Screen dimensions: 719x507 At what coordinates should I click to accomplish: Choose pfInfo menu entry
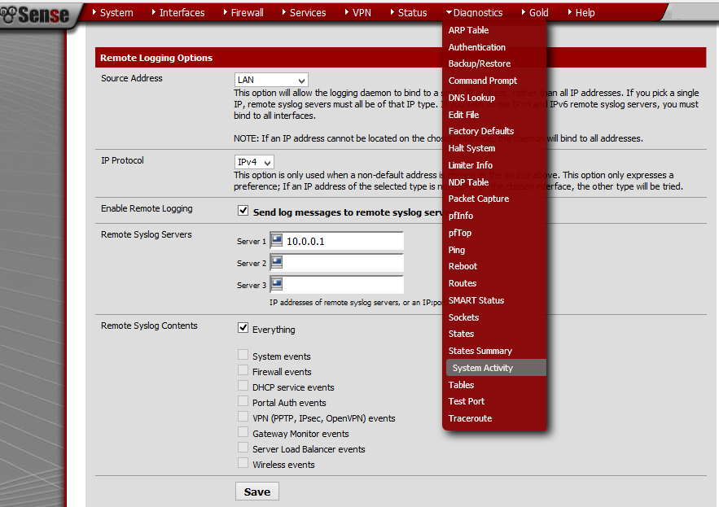pyautogui.click(x=460, y=216)
